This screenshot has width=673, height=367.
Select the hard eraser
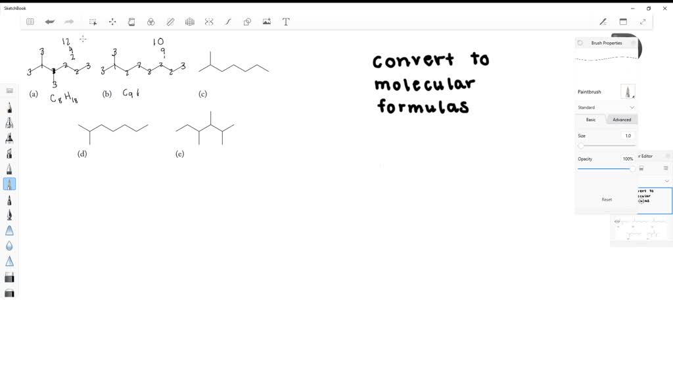tap(9, 277)
